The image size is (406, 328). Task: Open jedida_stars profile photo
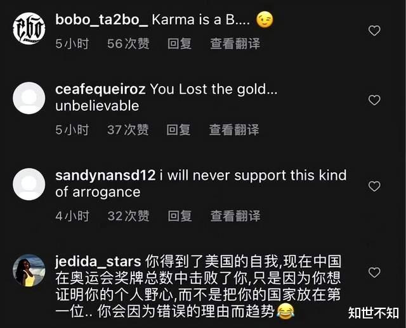(x=29, y=270)
